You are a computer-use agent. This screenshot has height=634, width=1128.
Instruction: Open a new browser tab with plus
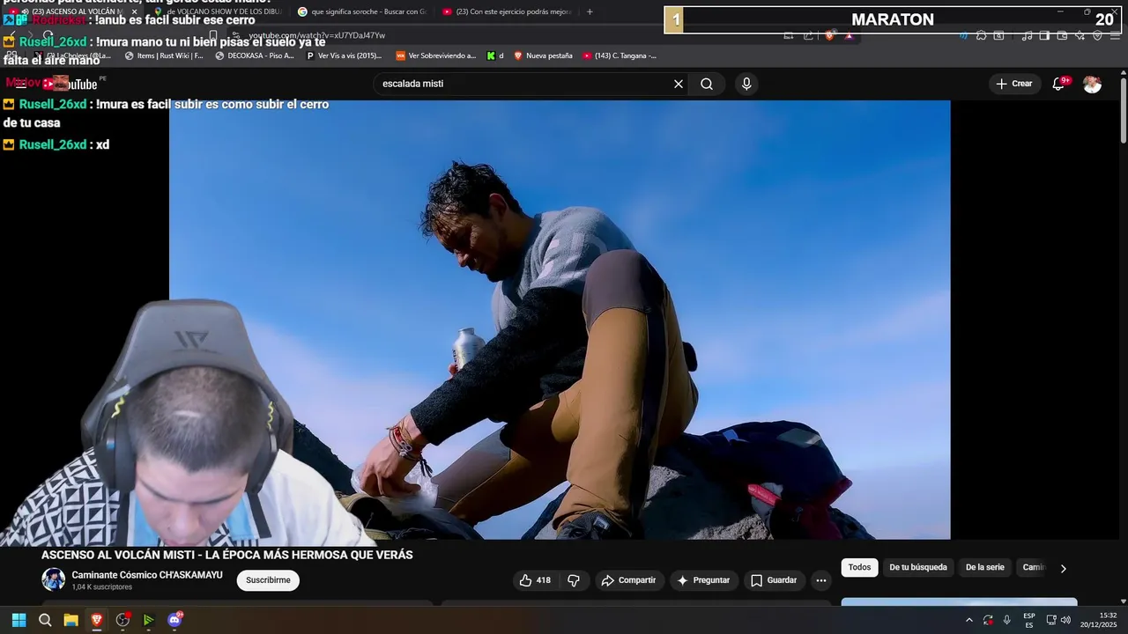[590, 11]
